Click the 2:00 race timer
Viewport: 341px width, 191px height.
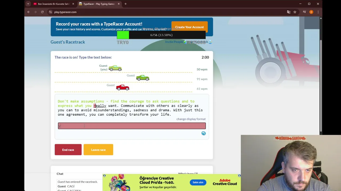[205, 57]
